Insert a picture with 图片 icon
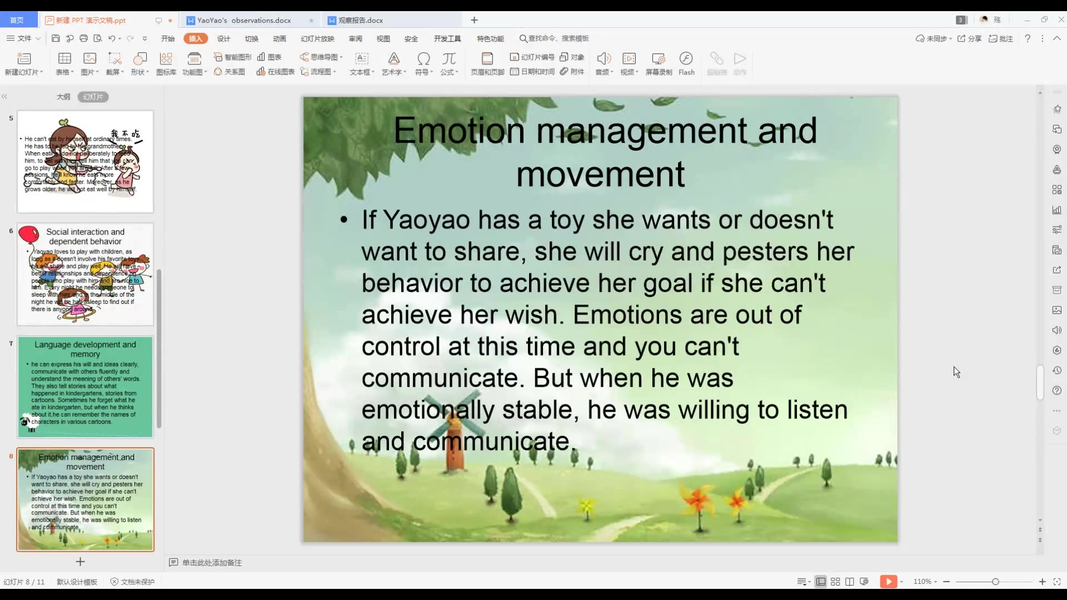Image resolution: width=1067 pixels, height=600 pixels. (x=89, y=63)
